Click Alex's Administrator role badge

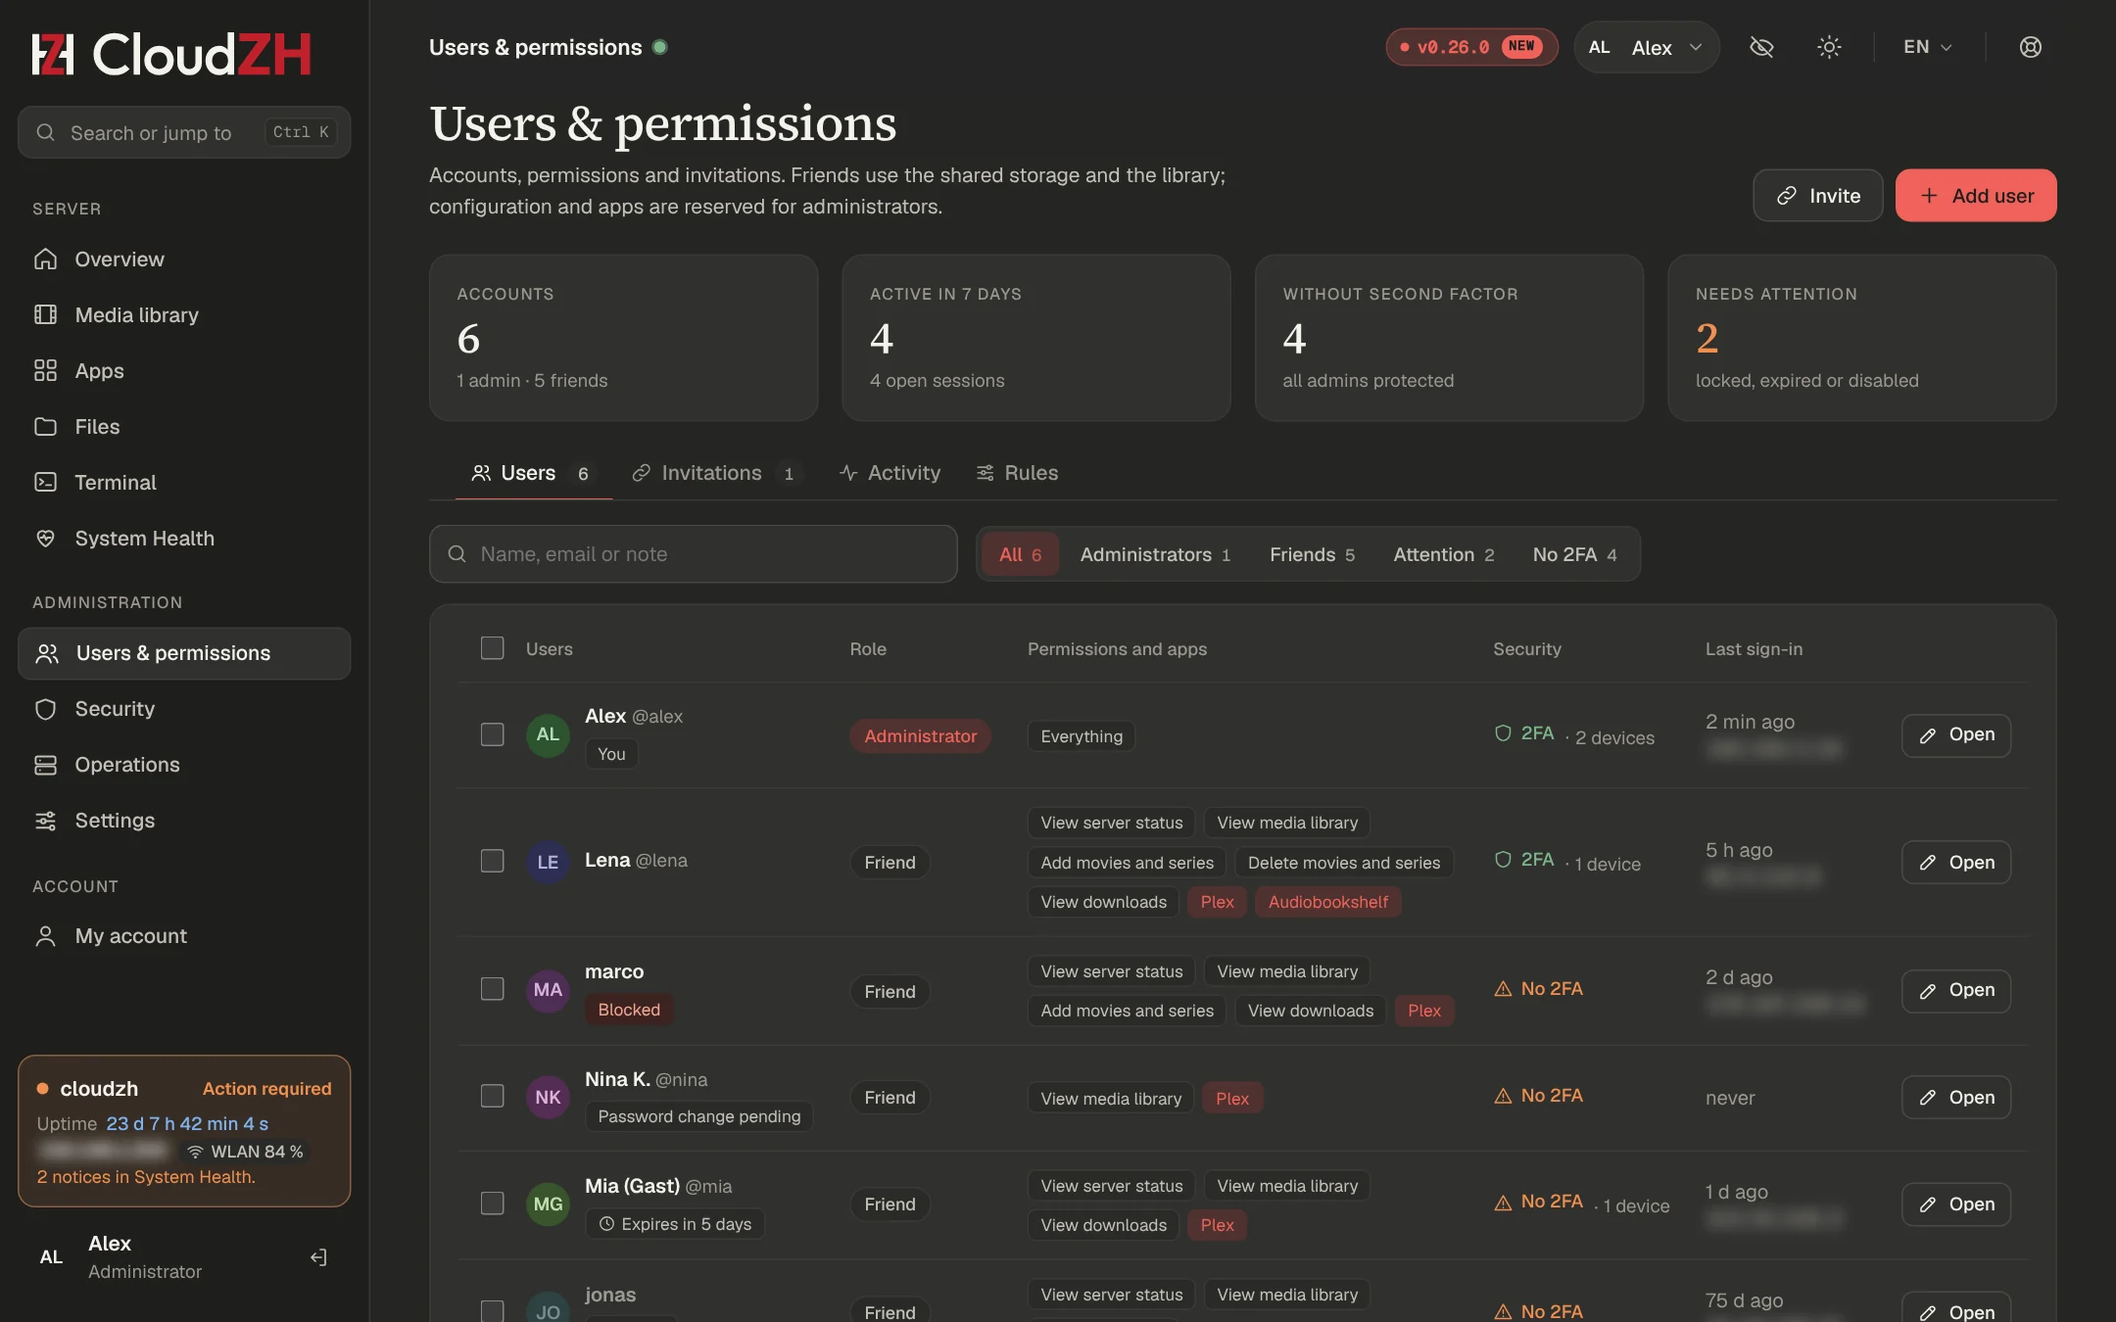920,736
